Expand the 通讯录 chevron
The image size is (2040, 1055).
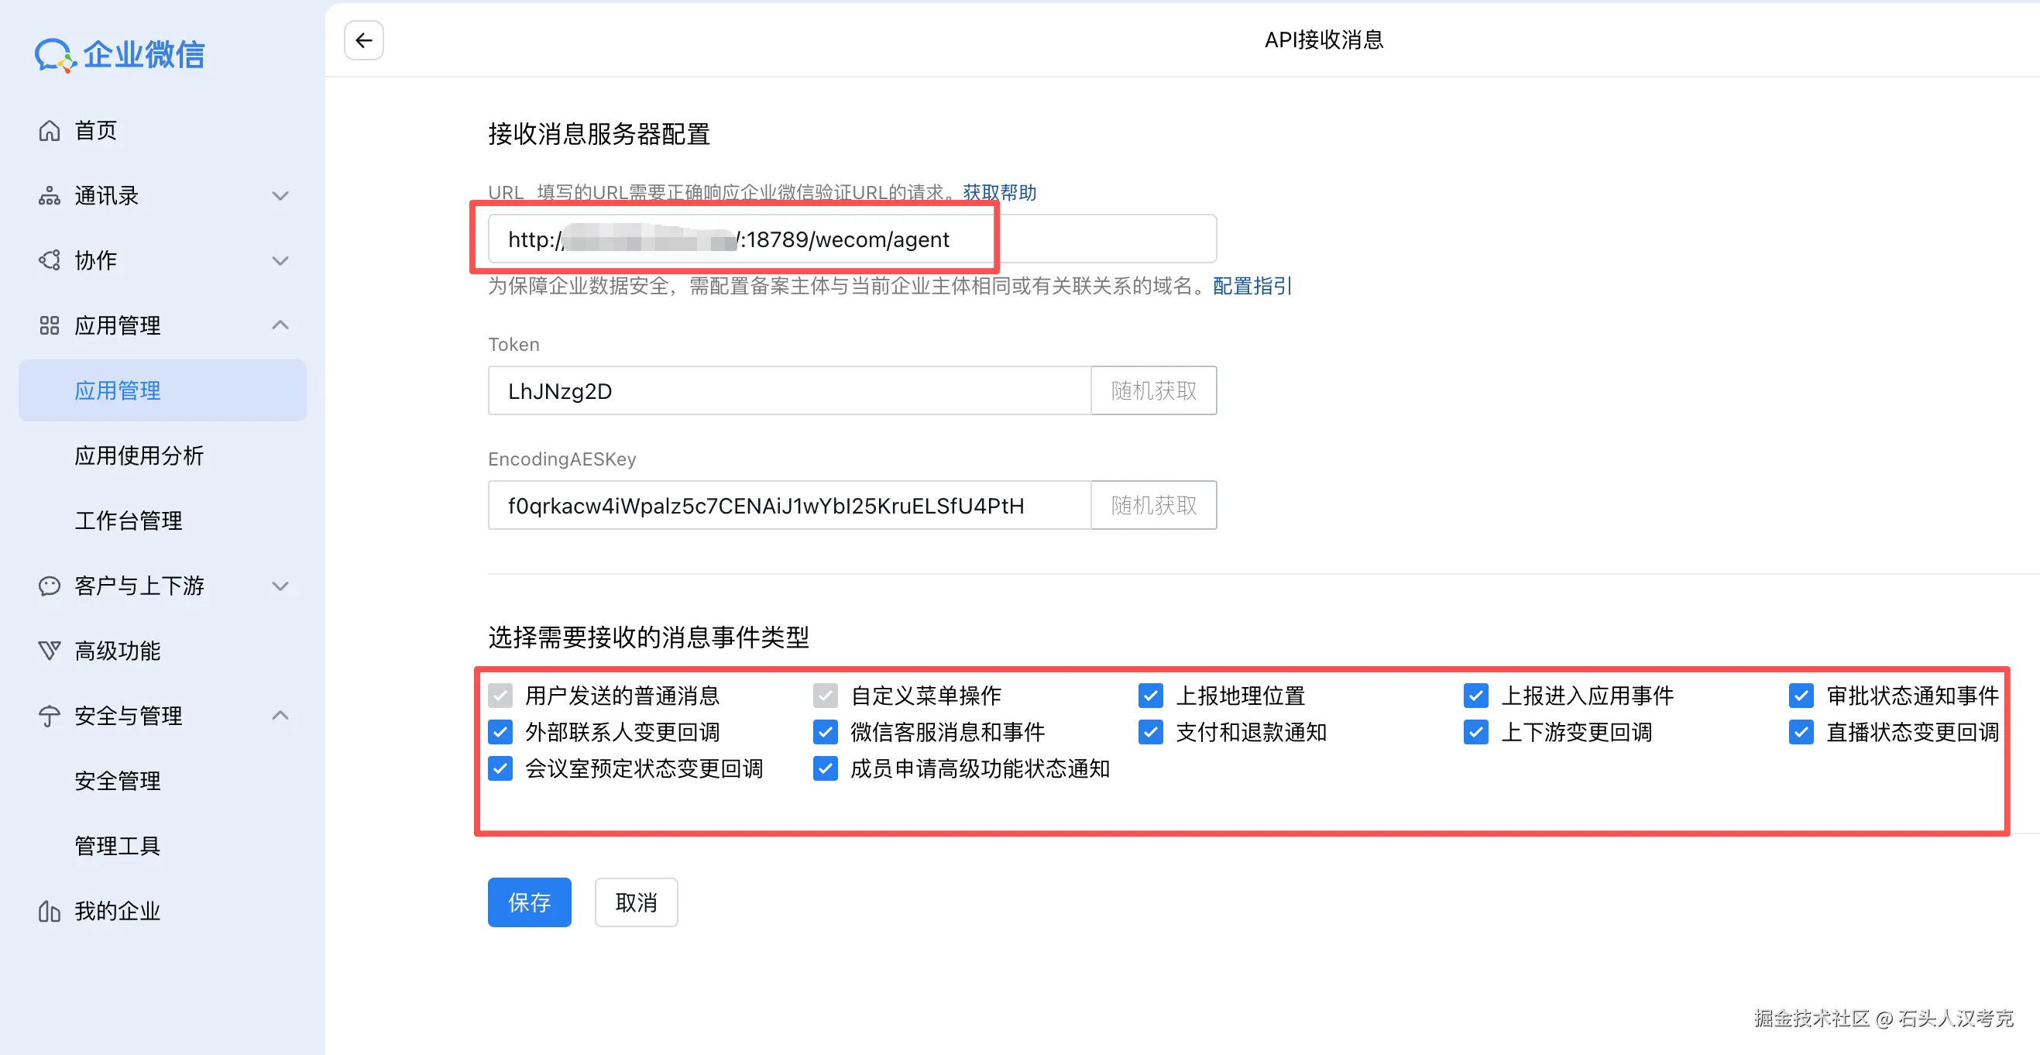pos(280,196)
